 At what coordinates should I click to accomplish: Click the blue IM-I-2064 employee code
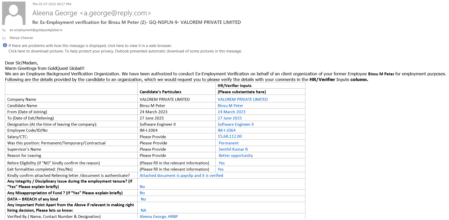(x=226, y=130)
